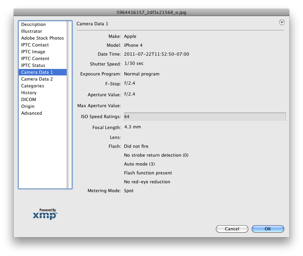Click the title bar filename "5964416157_2df3c21568_o.jpg"

[151, 12]
